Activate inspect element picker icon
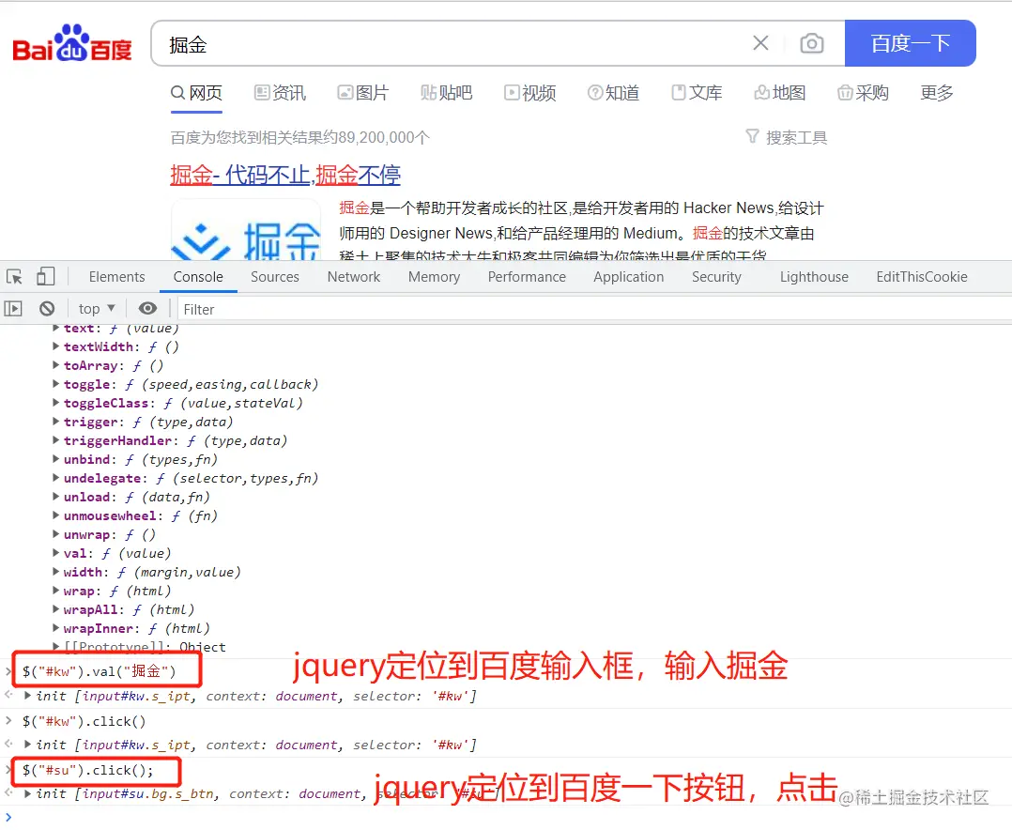The height and width of the screenshot is (830, 1012). point(15,277)
